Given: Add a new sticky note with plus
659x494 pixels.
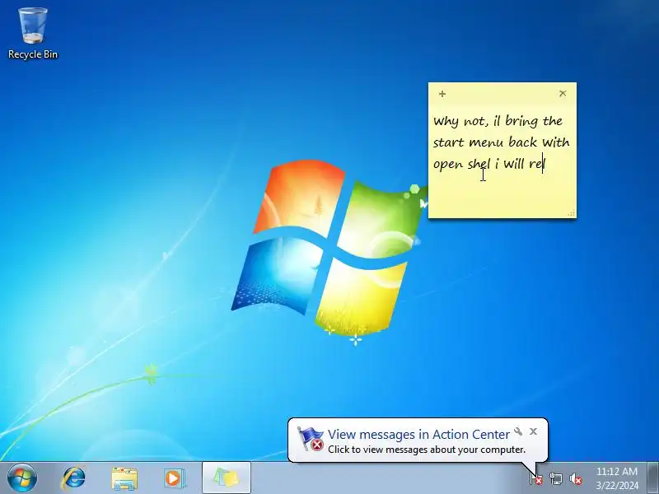Looking at the screenshot, I should (442, 94).
